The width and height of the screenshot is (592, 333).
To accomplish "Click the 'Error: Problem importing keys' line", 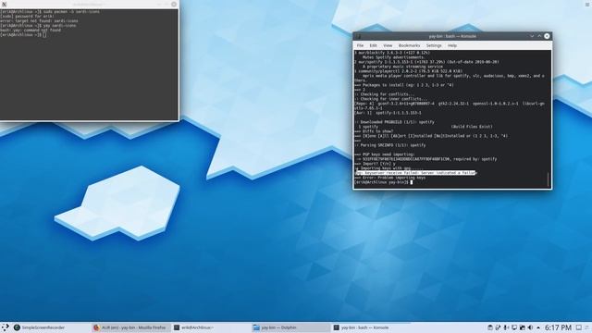I will pyautogui.click(x=390, y=178).
